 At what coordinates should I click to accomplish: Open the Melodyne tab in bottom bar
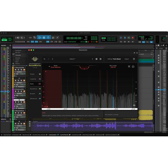point(27,135)
